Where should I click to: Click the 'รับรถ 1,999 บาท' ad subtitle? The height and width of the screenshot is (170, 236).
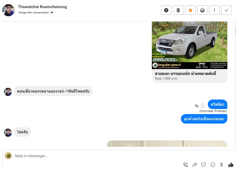tap(166, 79)
